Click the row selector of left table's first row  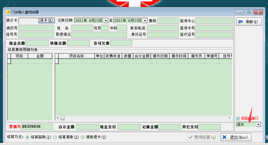click(x=9, y=61)
